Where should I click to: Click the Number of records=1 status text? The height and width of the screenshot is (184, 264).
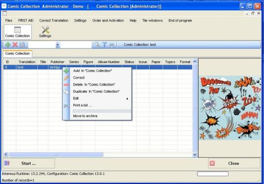pos(18,180)
